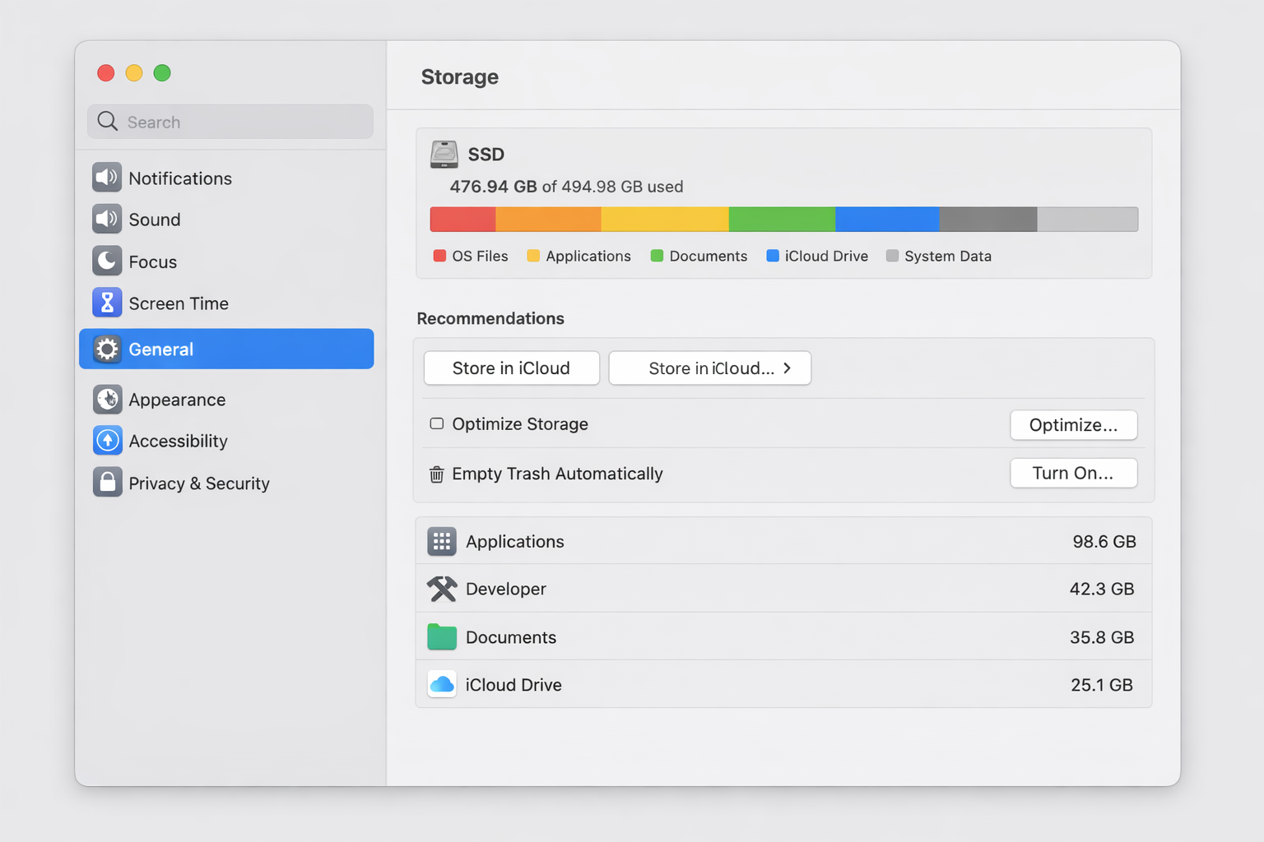
Task: Click the green Documents bar segment
Action: click(x=782, y=220)
